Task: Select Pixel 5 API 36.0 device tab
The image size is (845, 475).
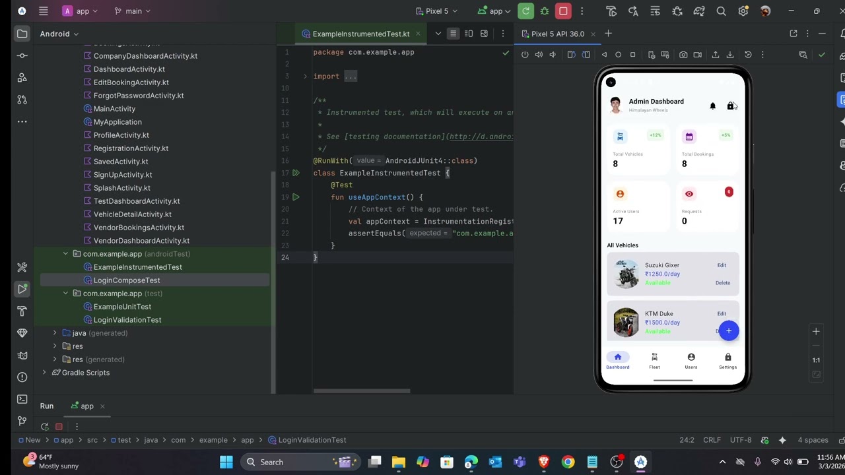Action: (x=558, y=34)
